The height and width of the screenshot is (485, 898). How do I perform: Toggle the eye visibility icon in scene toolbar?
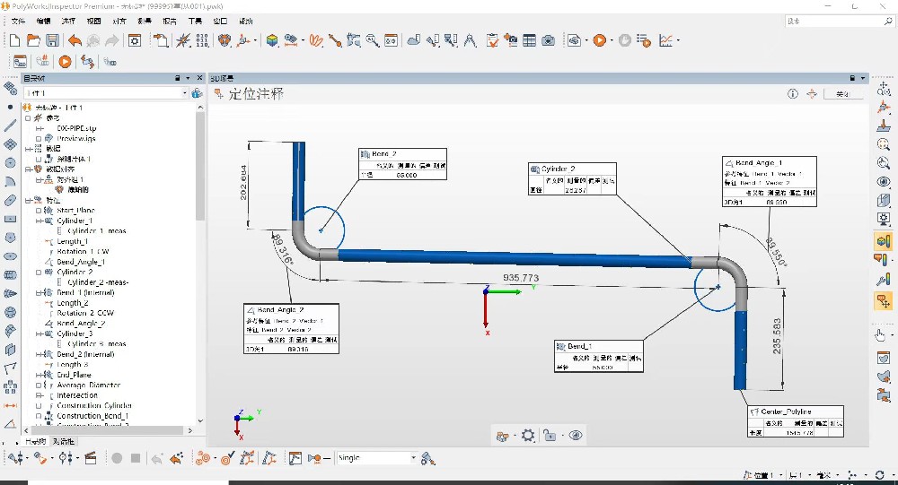click(x=577, y=436)
